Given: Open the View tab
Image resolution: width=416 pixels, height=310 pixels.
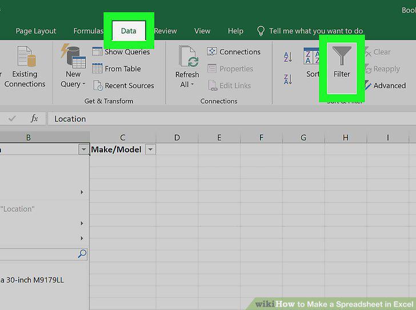Looking at the screenshot, I should [202, 31].
